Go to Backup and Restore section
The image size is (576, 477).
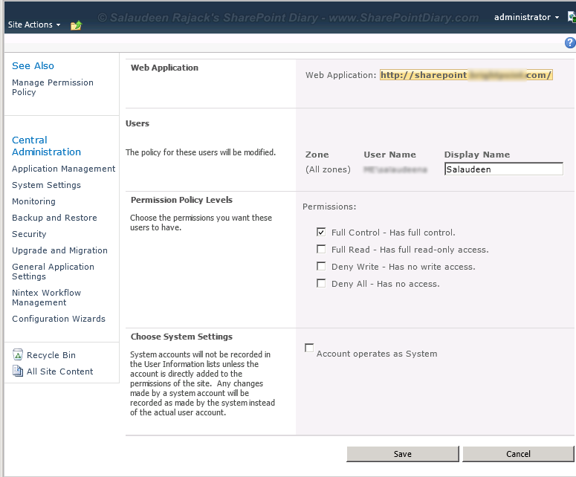(54, 218)
